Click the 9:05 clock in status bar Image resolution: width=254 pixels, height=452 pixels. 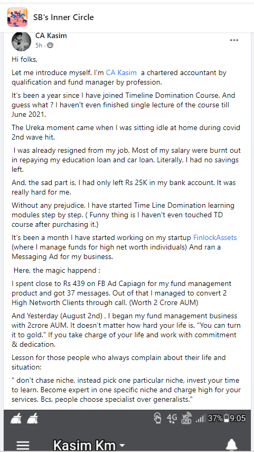[x=238, y=418]
